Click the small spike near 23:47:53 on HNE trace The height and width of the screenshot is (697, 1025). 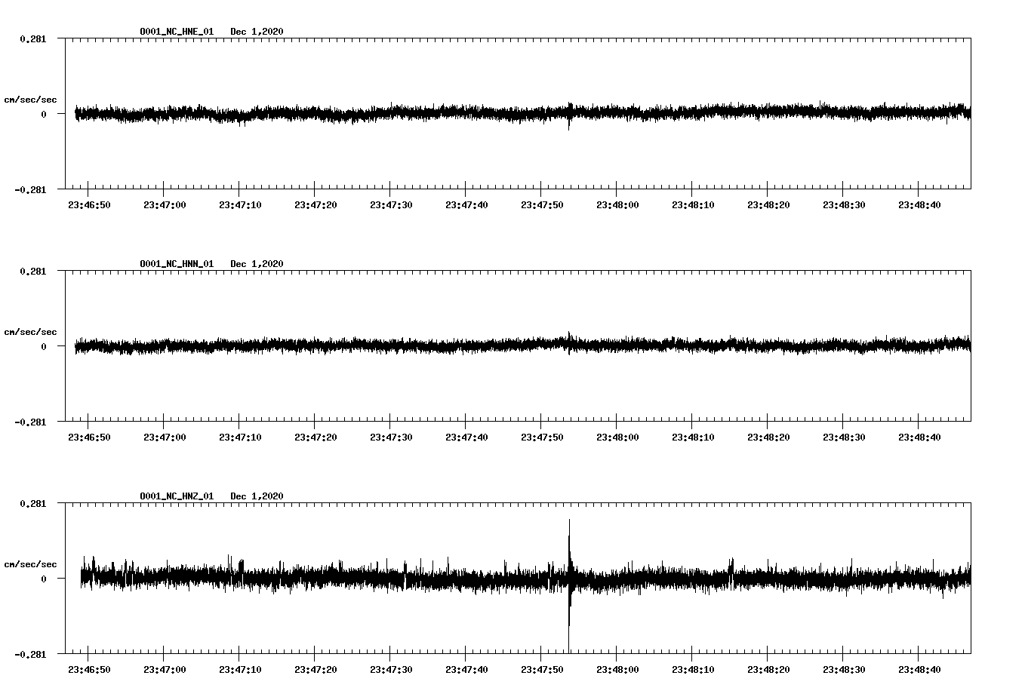[569, 121]
